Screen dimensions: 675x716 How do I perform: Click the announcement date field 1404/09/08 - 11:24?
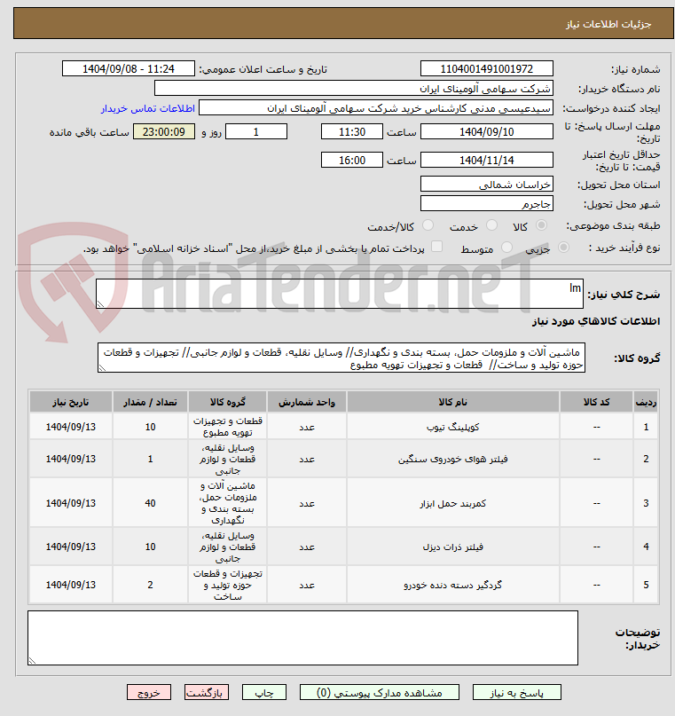click(x=129, y=69)
